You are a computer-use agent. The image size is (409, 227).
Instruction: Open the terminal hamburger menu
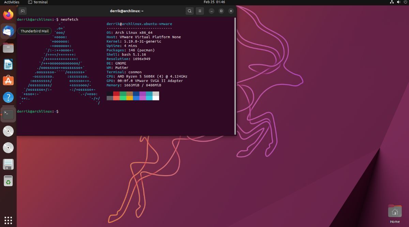click(200, 11)
